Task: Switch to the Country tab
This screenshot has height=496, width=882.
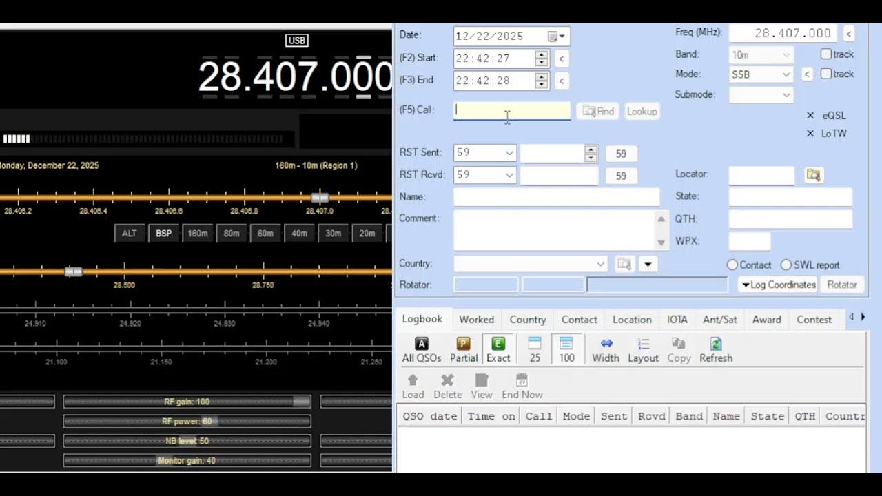Action: (528, 320)
